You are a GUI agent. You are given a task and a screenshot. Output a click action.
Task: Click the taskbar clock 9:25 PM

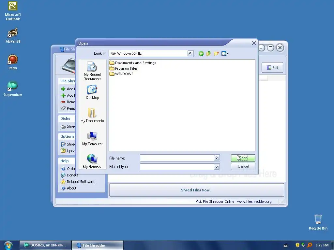tap(322, 245)
